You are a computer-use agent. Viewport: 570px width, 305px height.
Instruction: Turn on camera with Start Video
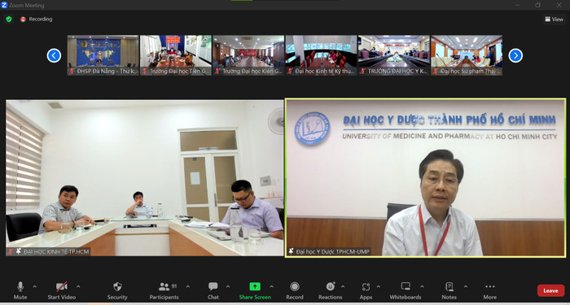pyautogui.click(x=61, y=286)
